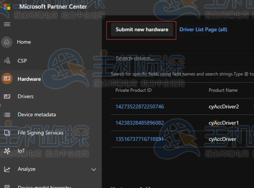Open Driver List Page (all) link
Screen dimensions: 254x188
(203, 30)
